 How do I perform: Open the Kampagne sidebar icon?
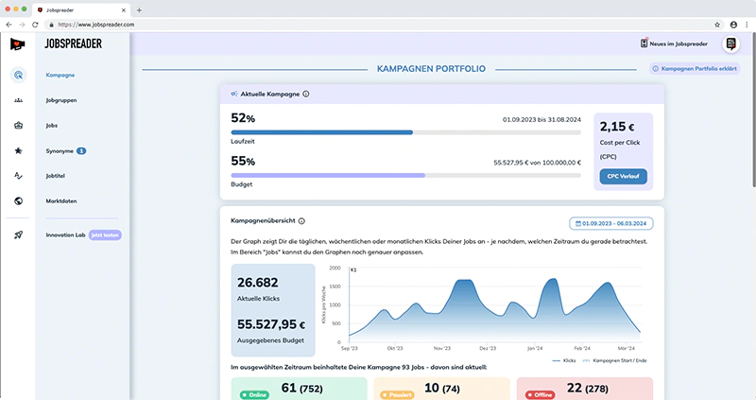[x=18, y=75]
